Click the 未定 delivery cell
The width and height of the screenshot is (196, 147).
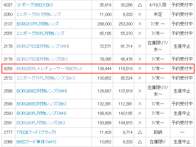tap(158, 14)
